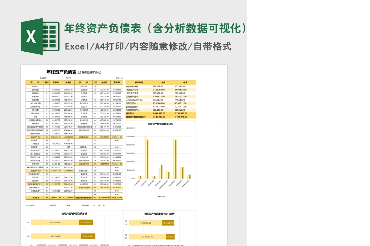Click the 4,598,682.00 bar in the assets chart

coord(145,223)
